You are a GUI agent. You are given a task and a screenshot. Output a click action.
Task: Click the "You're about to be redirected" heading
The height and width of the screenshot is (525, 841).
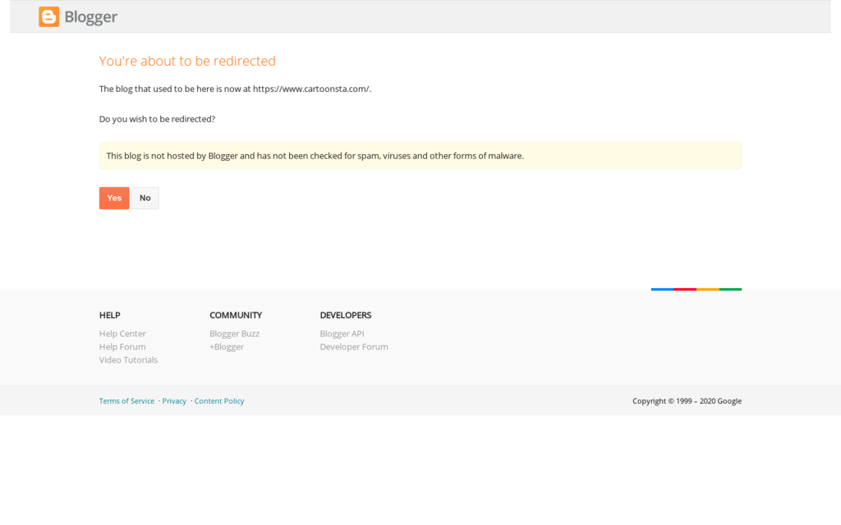[x=187, y=62]
